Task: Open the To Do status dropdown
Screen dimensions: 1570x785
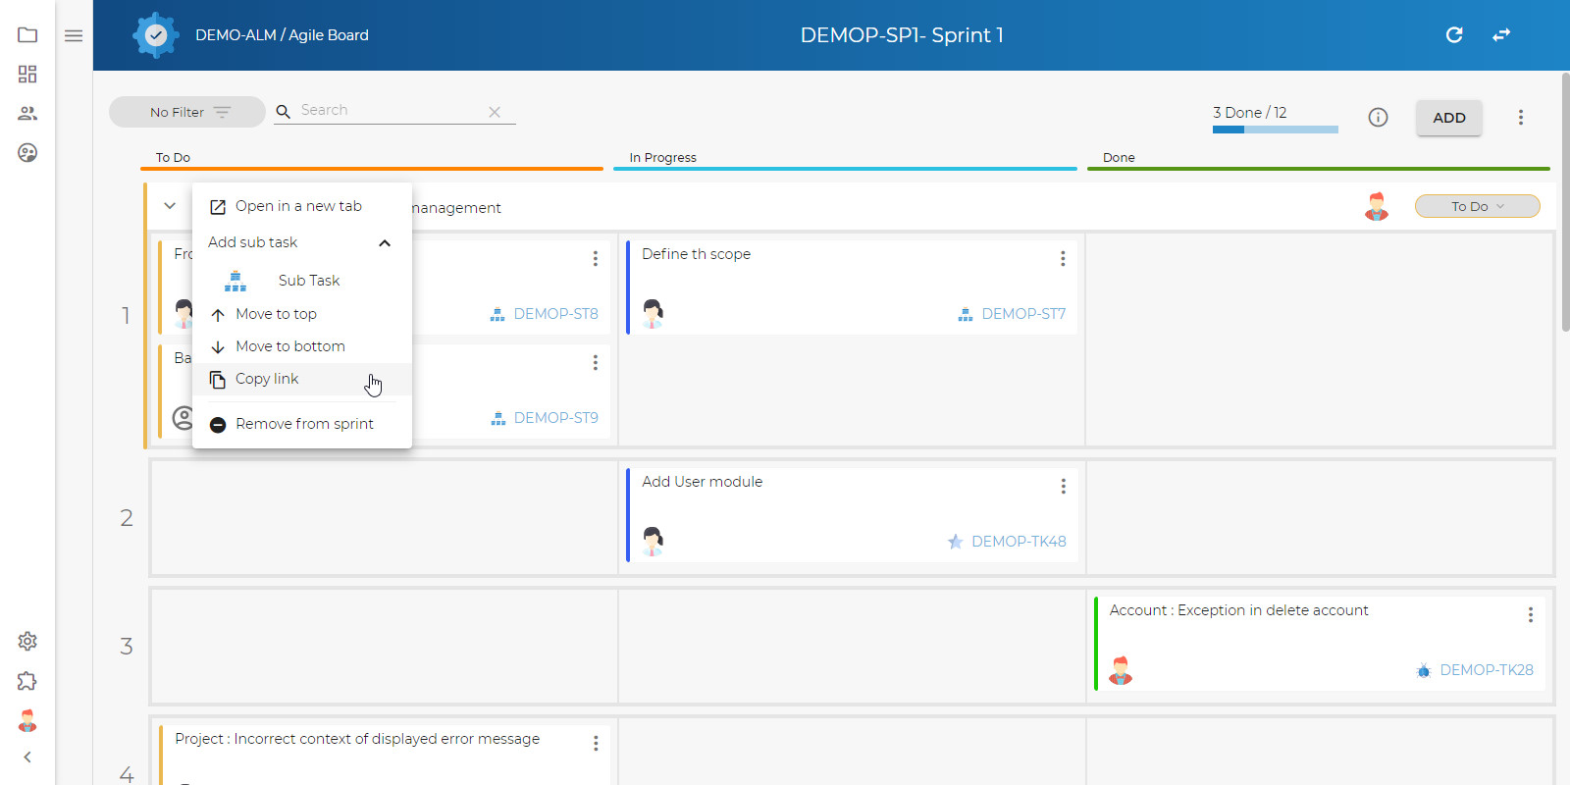Action: (1477, 206)
